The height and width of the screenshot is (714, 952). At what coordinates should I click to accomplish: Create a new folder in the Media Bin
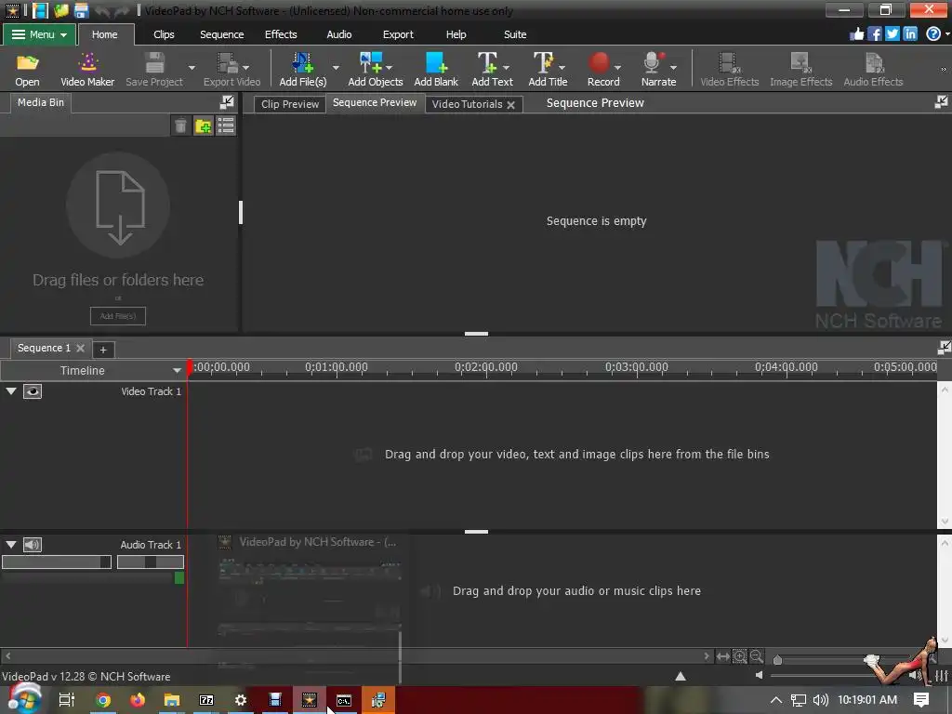(x=203, y=126)
